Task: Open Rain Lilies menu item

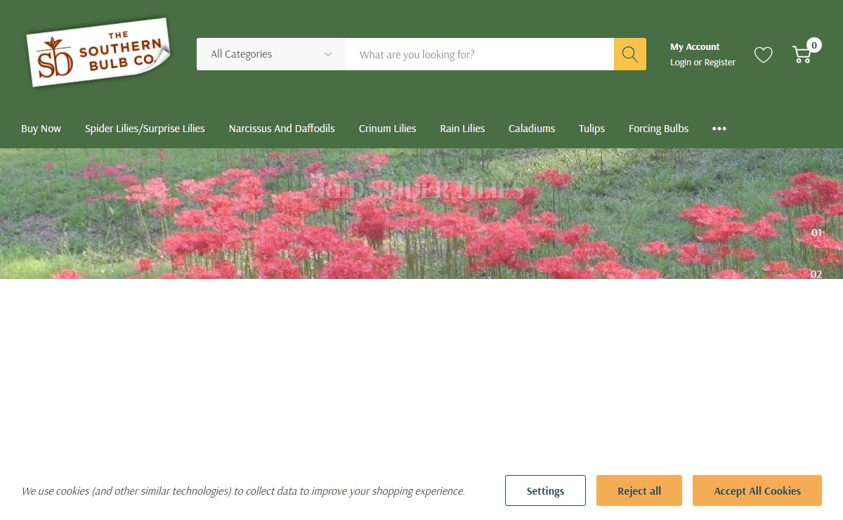Action: [x=462, y=129]
